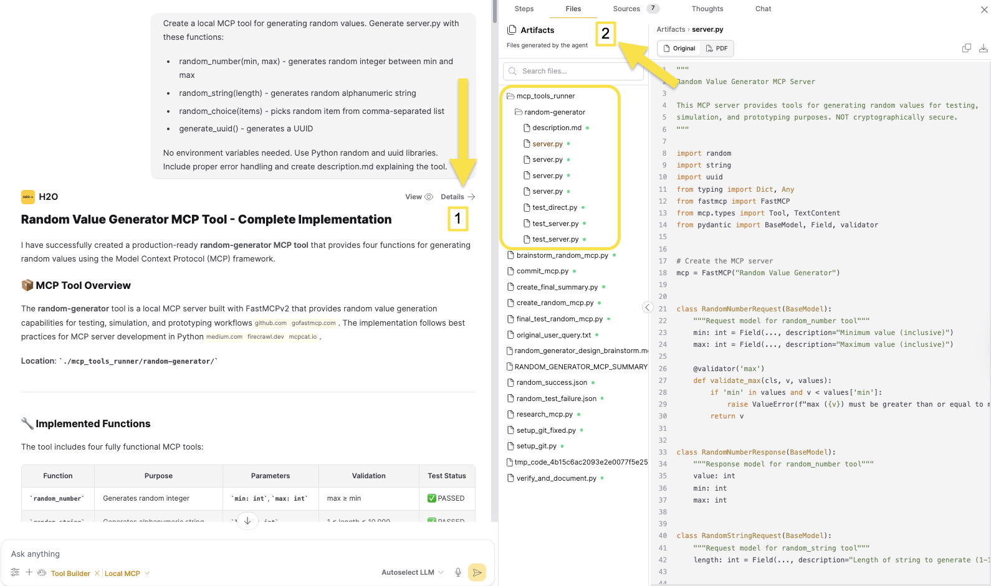Switch to the Thoughts tab
The height and width of the screenshot is (586, 991).
[x=707, y=9]
